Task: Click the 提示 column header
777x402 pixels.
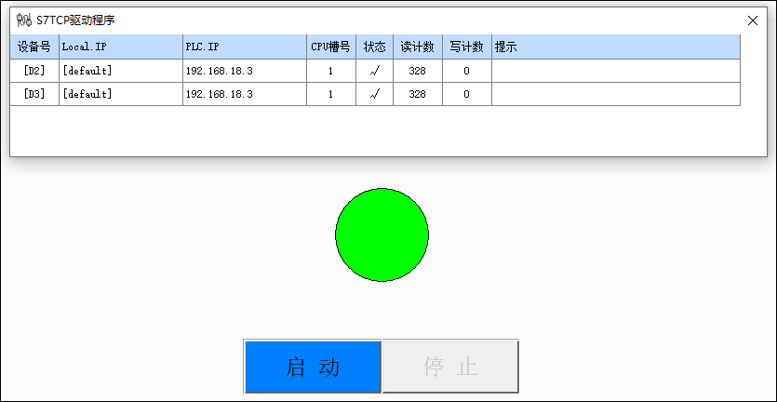Action: pos(616,47)
